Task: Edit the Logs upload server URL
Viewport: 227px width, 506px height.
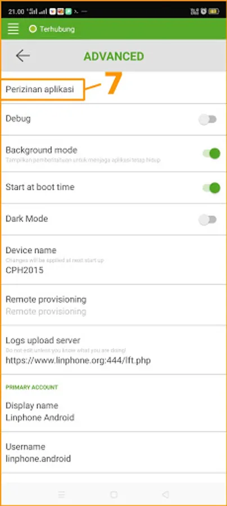Action: pos(114,350)
